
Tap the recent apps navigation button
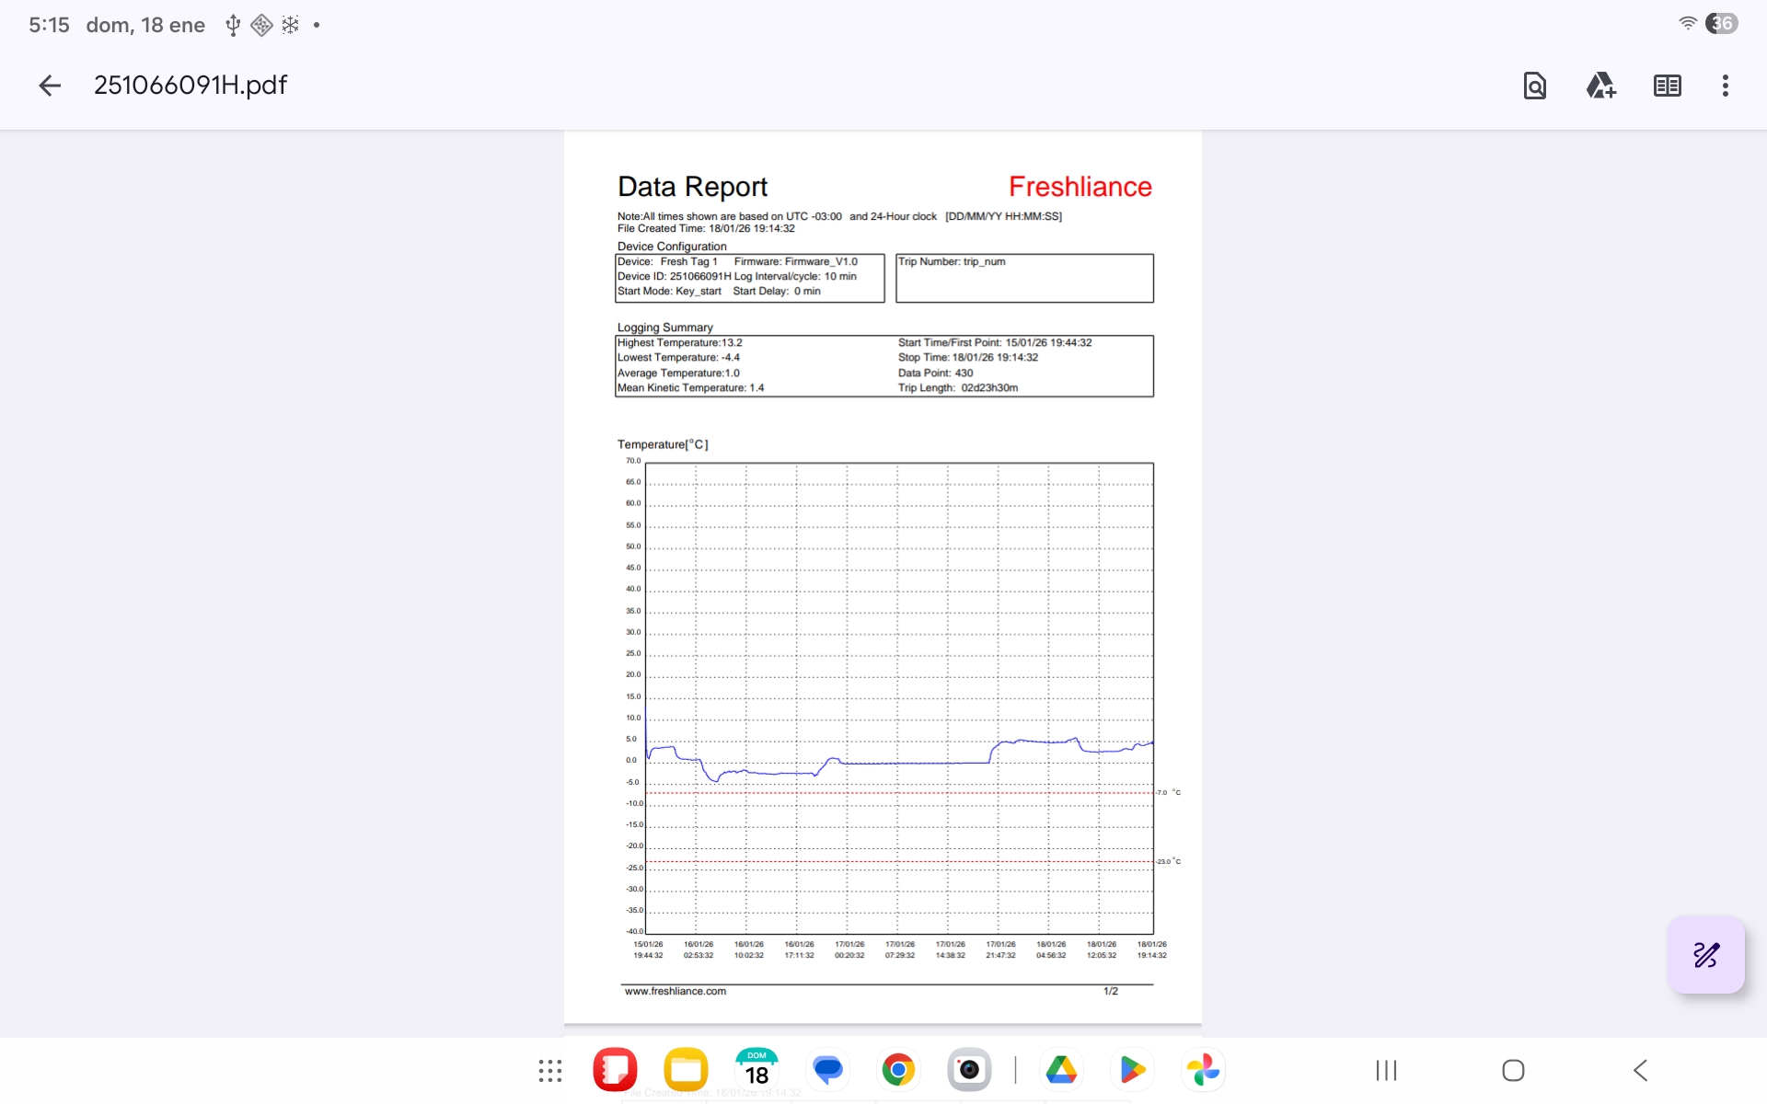pos(1386,1070)
